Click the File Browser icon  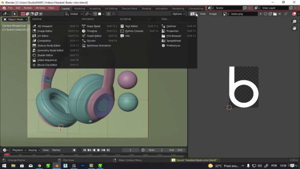point(163,36)
